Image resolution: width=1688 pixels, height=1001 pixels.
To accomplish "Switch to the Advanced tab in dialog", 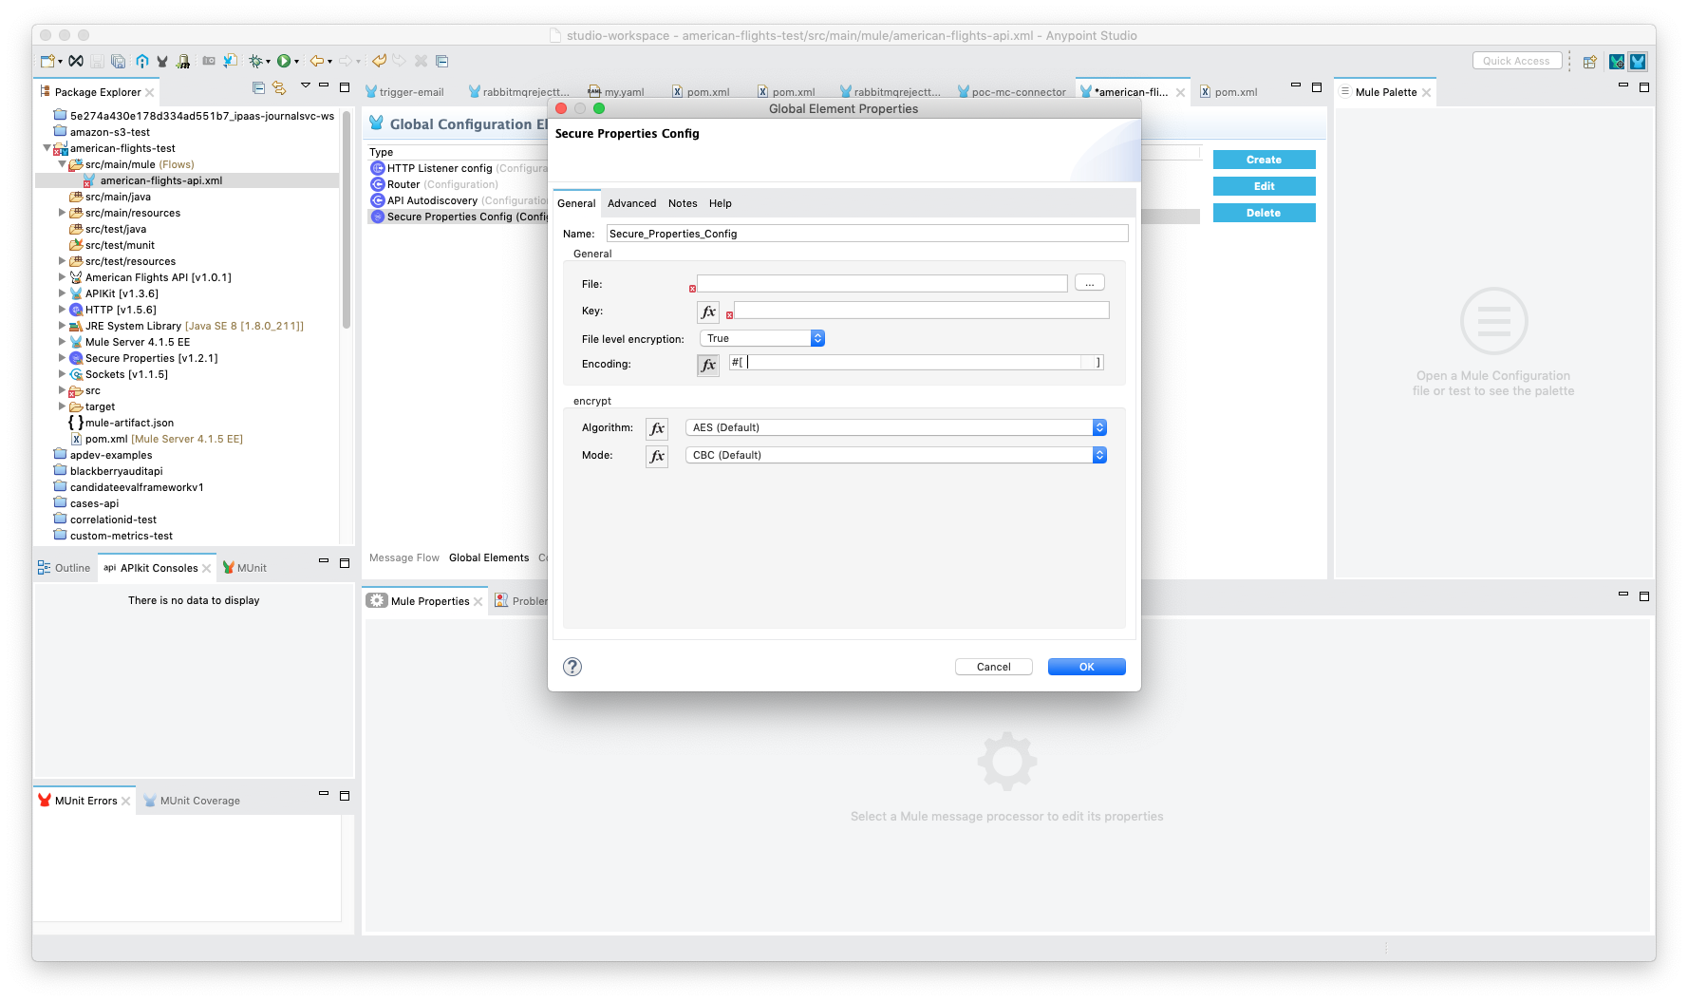I will coord(631,203).
